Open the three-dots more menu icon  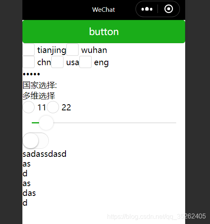147,9
